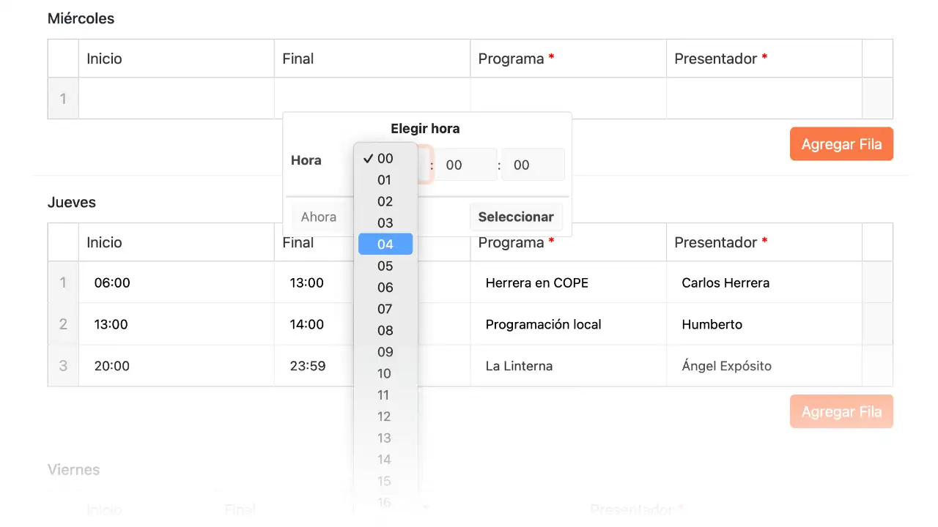This screenshot has height=527, width=938.
Task: Edit the Carlos Herrera presenter field
Action: (x=764, y=283)
